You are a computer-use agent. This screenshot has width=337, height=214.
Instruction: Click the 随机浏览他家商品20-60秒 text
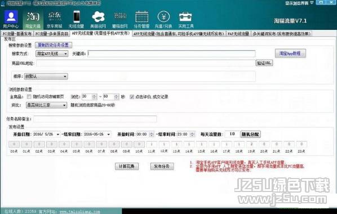93,105
